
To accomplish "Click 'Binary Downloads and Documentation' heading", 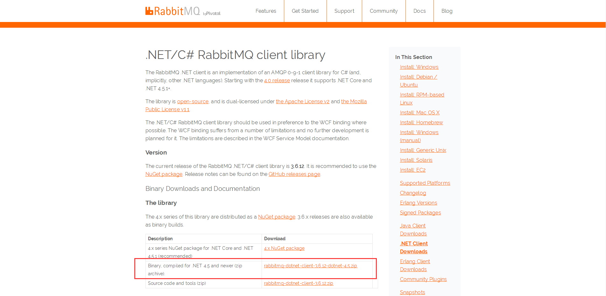I will coord(203,189).
